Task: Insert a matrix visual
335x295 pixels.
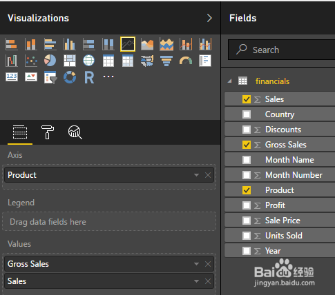Action: [x=128, y=61]
